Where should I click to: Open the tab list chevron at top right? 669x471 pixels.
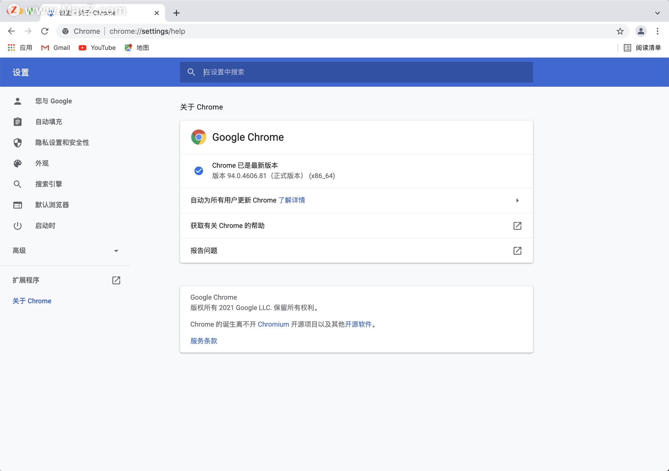(x=658, y=13)
